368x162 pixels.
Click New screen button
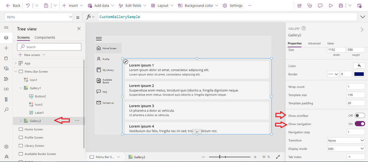click(x=32, y=55)
